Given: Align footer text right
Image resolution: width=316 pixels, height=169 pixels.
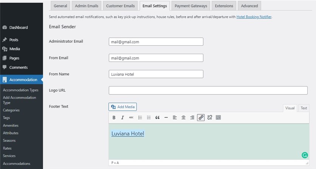Looking at the screenshot, I should [192, 118].
